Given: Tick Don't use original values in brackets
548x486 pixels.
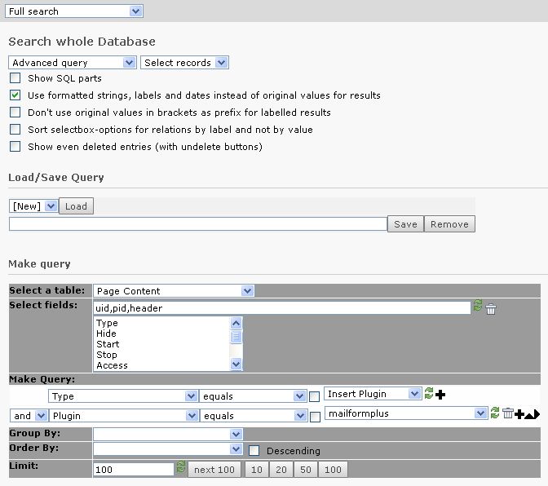Looking at the screenshot, I should 15,113.
